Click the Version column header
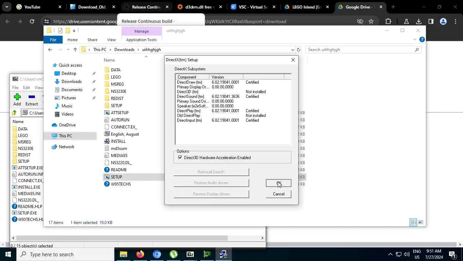 pos(226,77)
